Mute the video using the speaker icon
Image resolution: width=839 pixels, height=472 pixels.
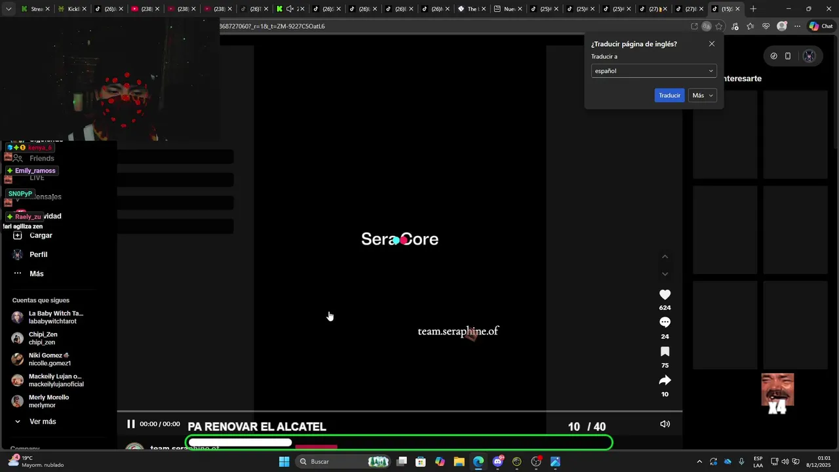click(x=665, y=424)
